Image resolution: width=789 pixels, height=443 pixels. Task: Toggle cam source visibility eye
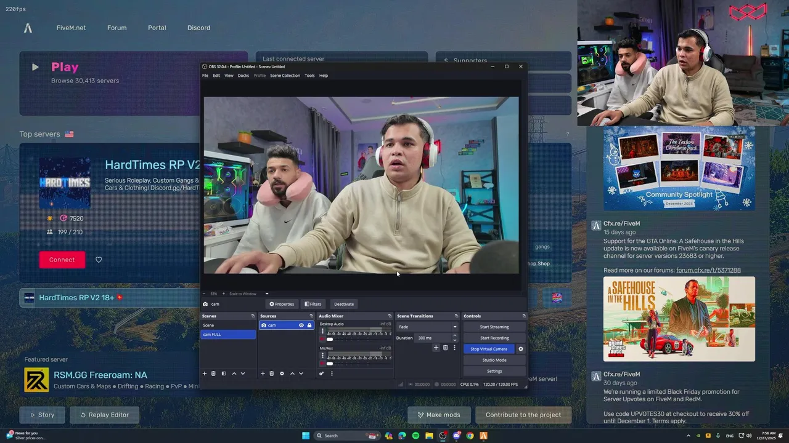[301, 325]
